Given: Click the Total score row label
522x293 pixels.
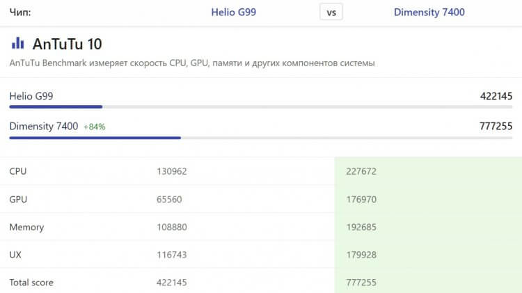Looking at the screenshot, I should [31, 283].
